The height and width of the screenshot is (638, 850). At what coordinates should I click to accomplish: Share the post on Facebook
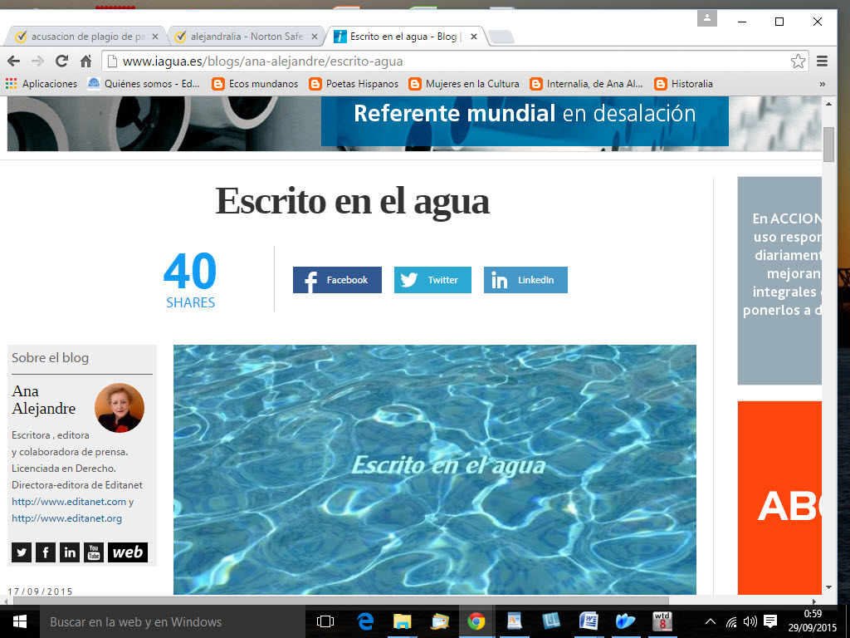(x=337, y=280)
